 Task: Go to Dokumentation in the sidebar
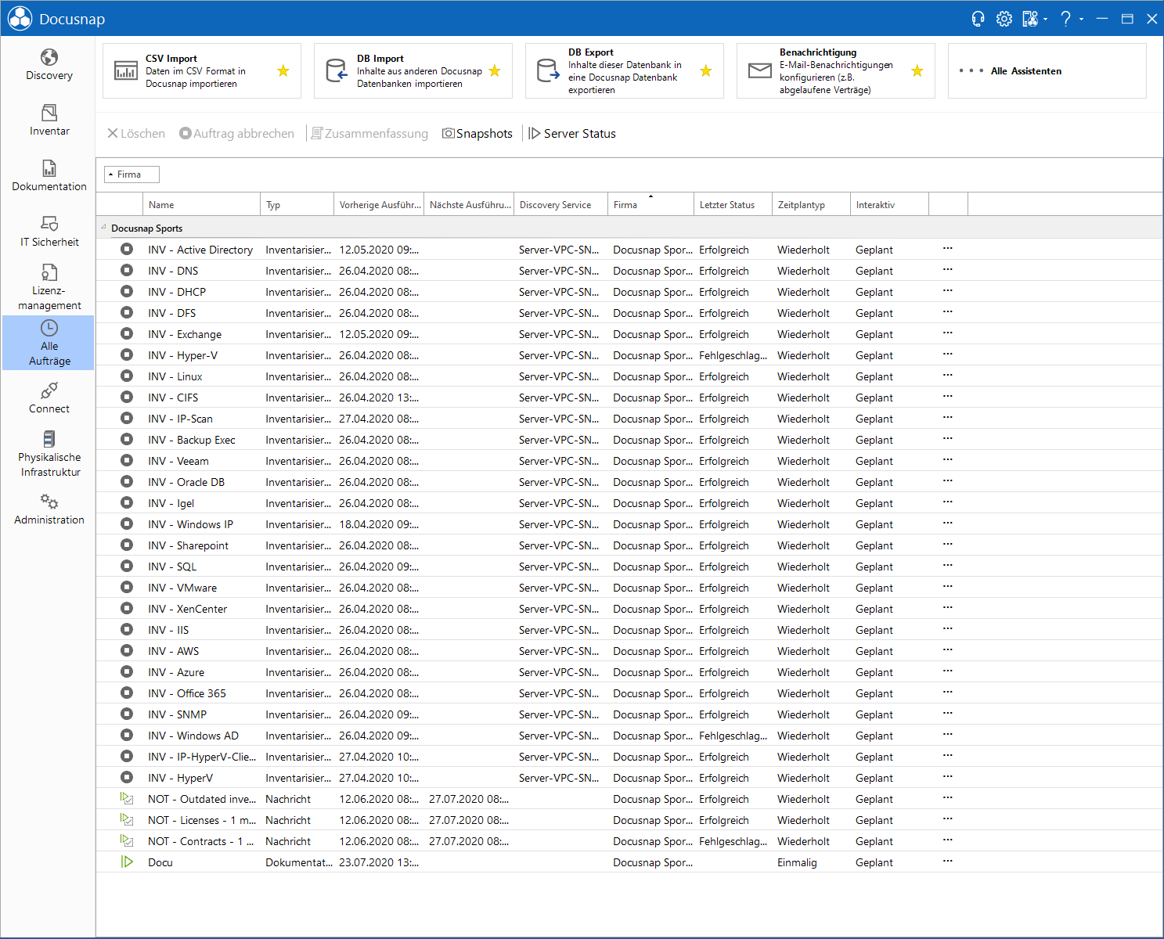(49, 176)
